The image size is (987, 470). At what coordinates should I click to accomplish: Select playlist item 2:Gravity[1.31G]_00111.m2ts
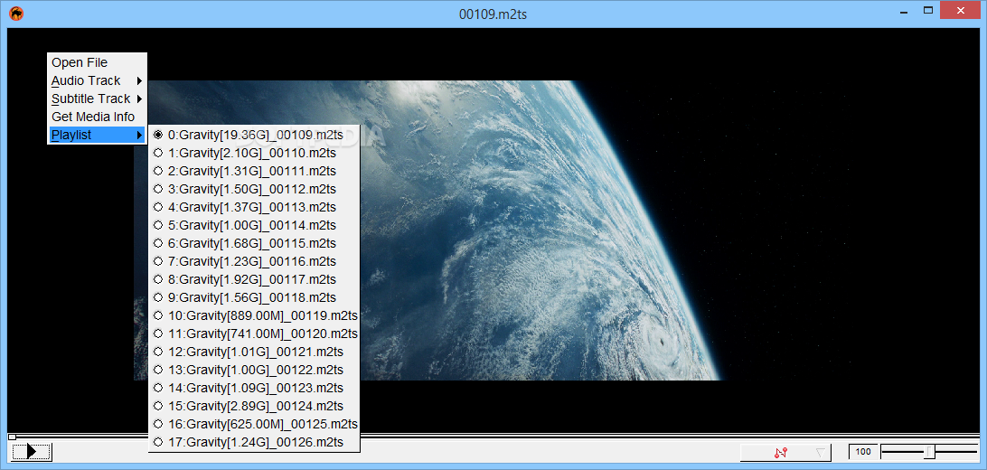[254, 171]
